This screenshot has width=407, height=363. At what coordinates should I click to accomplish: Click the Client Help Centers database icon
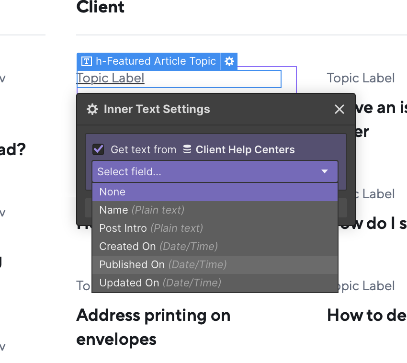(187, 149)
